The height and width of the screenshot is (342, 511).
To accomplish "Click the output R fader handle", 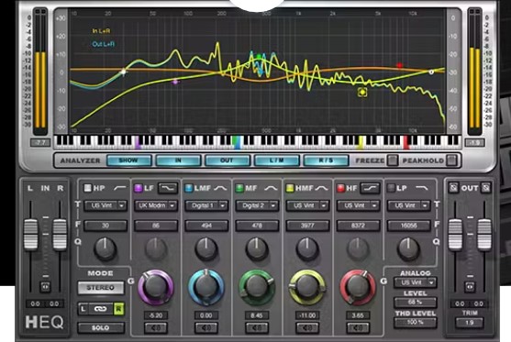I will (x=484, y=234).
